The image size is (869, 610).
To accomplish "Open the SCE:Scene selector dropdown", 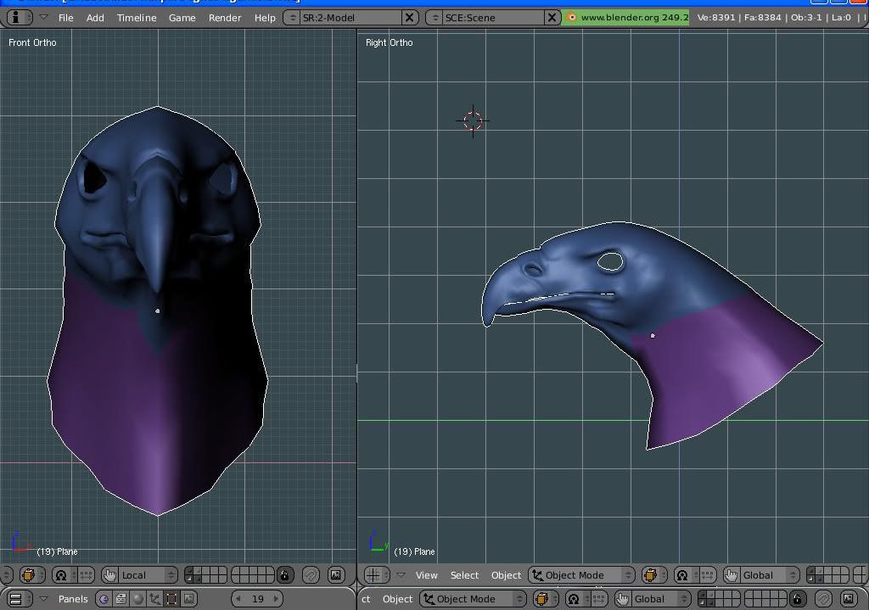I will pos(434,17).
